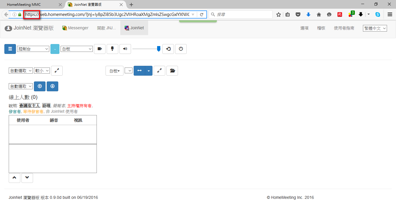This screenshot has width=396, height=211.
Task: Click the 使用者 column header
Action: (x=23, y=120)
